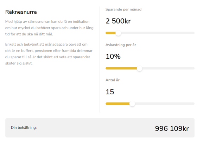Click the paragraph starting with Med hjälp av

[x=49, y=28]
